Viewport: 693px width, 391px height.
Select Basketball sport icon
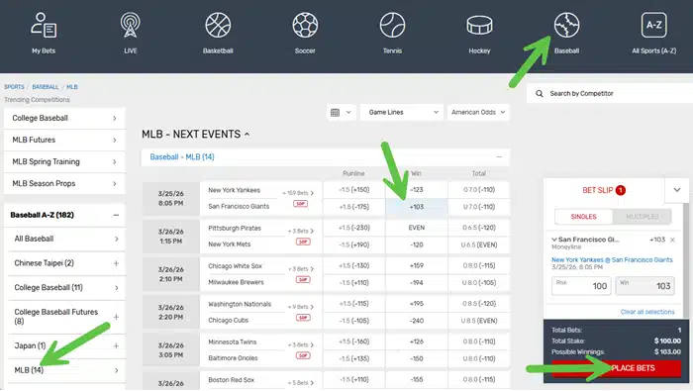point(218,25)
